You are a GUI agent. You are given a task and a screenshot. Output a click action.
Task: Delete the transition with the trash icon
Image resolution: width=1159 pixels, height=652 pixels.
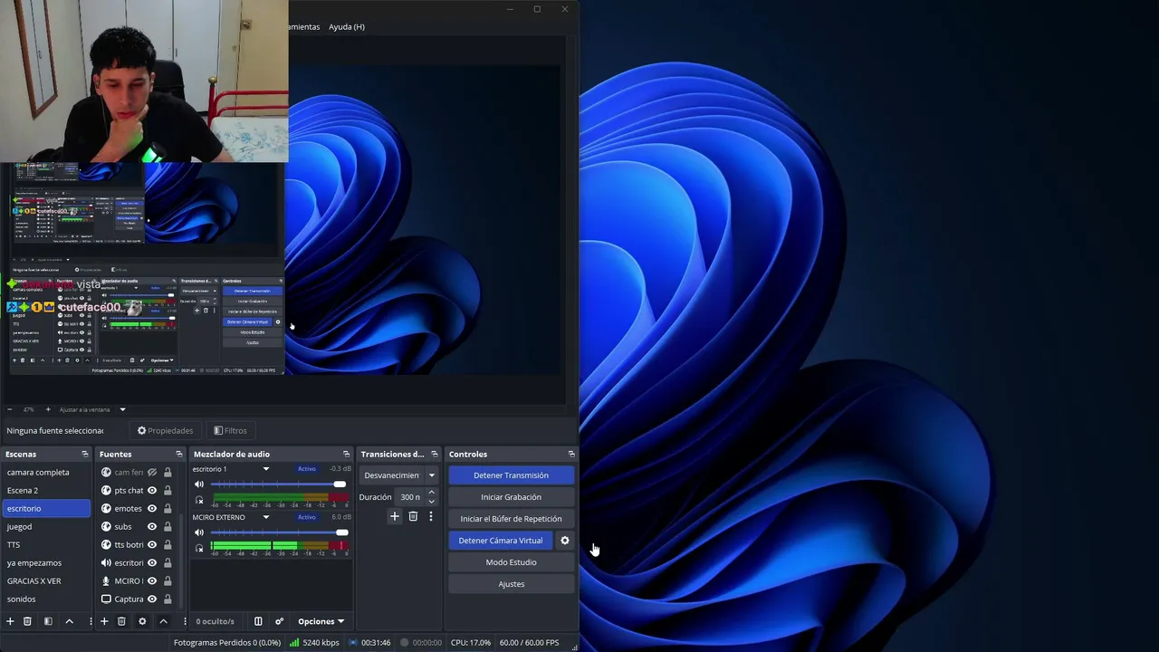[413, 516]
